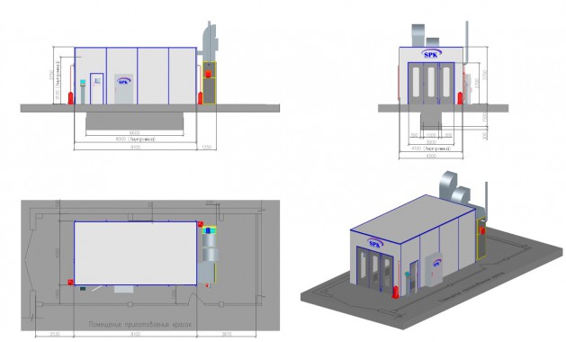Select the Помещение приготовления красок label in the plan

coord(140,325)
